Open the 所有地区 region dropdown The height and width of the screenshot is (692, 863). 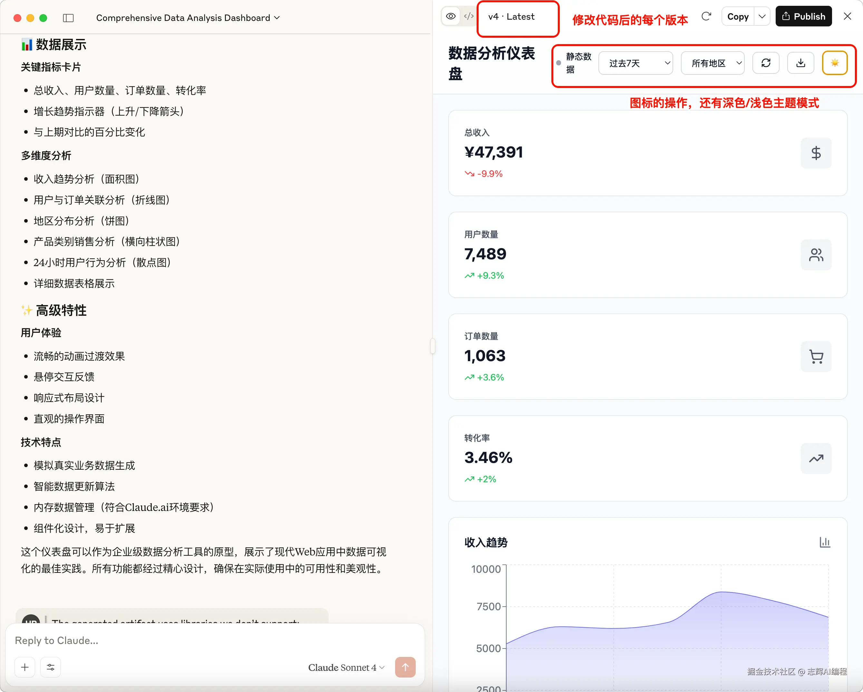[713, 63]
